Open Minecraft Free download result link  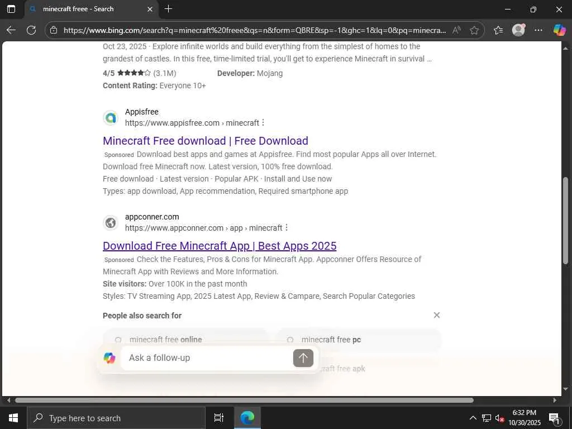206,141
